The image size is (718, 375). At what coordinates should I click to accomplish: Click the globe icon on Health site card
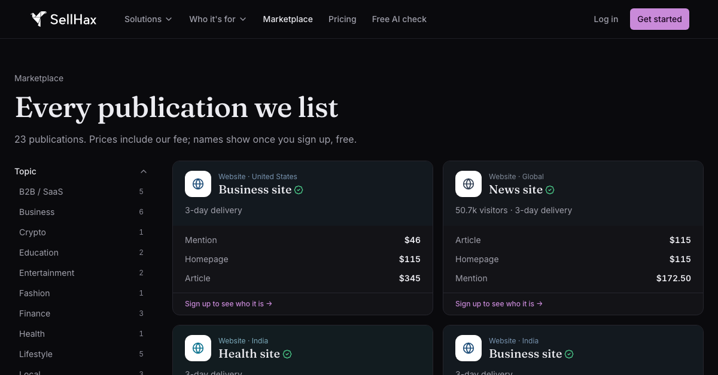click(198, 348)
